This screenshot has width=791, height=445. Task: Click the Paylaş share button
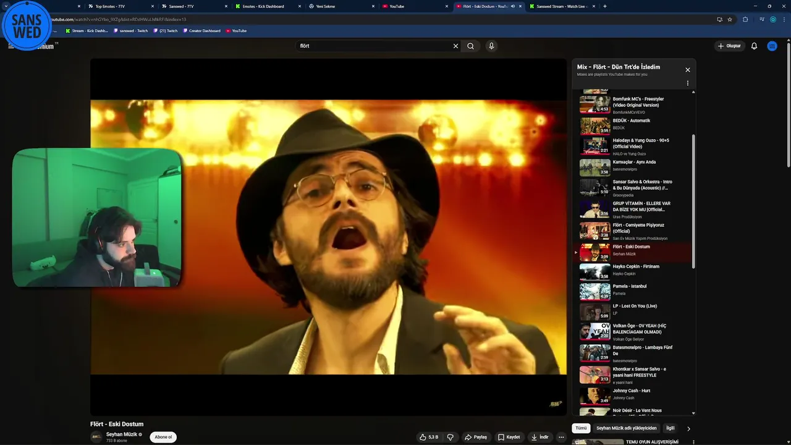pos(476,437)
